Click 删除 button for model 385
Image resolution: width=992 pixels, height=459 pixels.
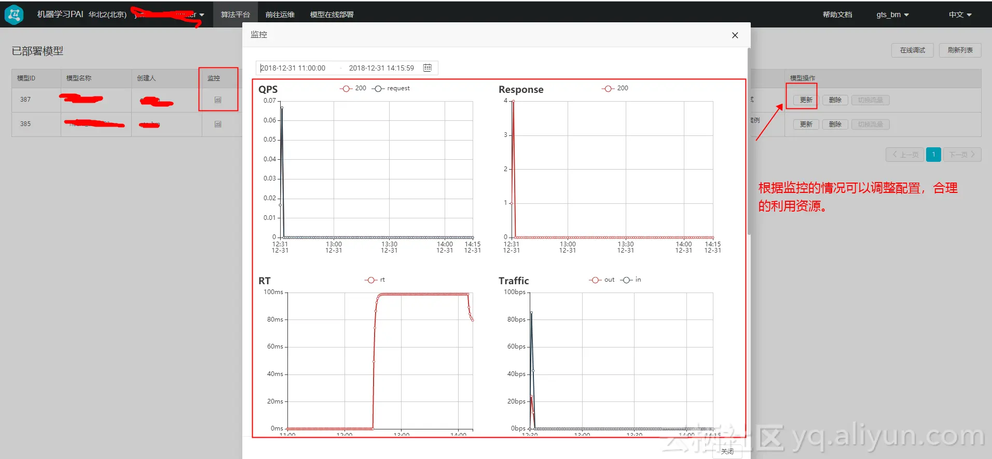835,124
